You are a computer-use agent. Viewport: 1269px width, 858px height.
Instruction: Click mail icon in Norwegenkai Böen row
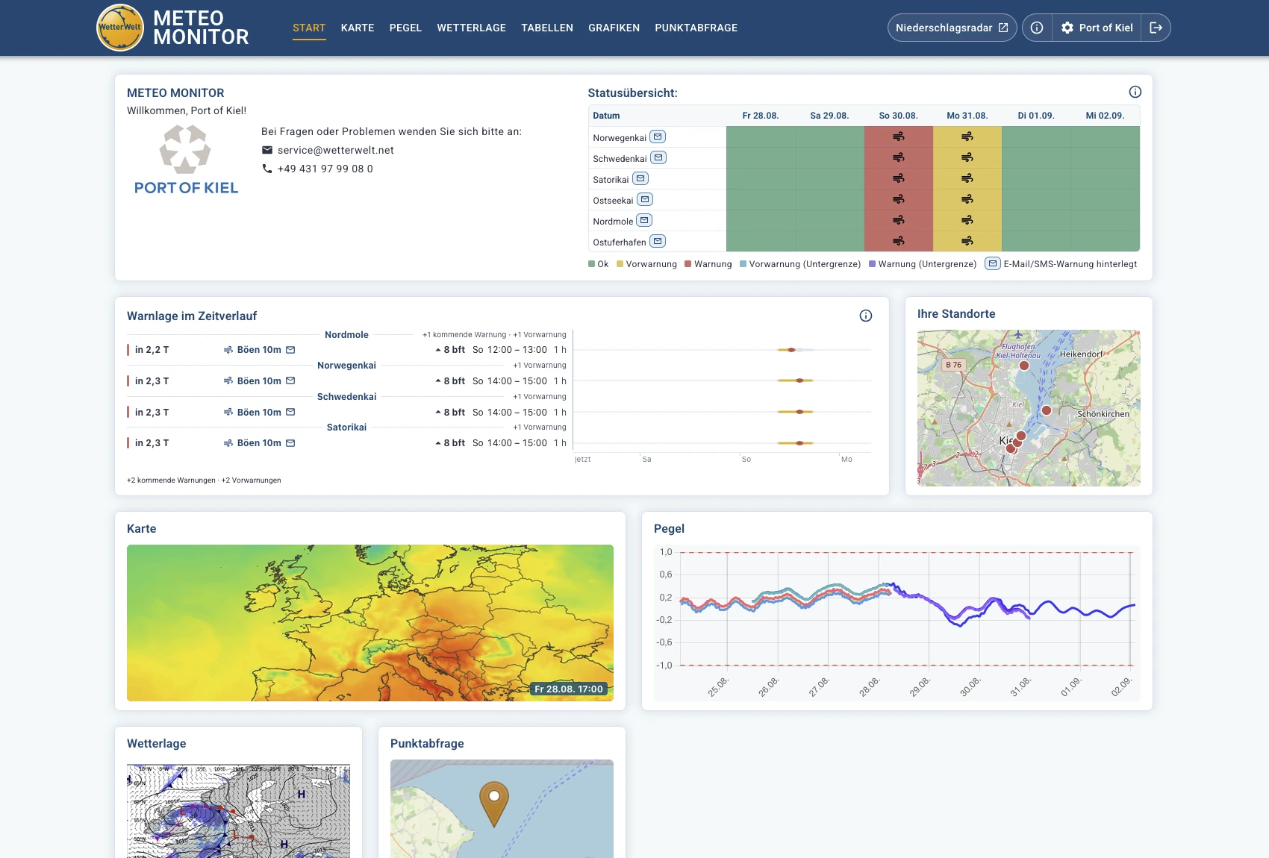coord(290,381)
